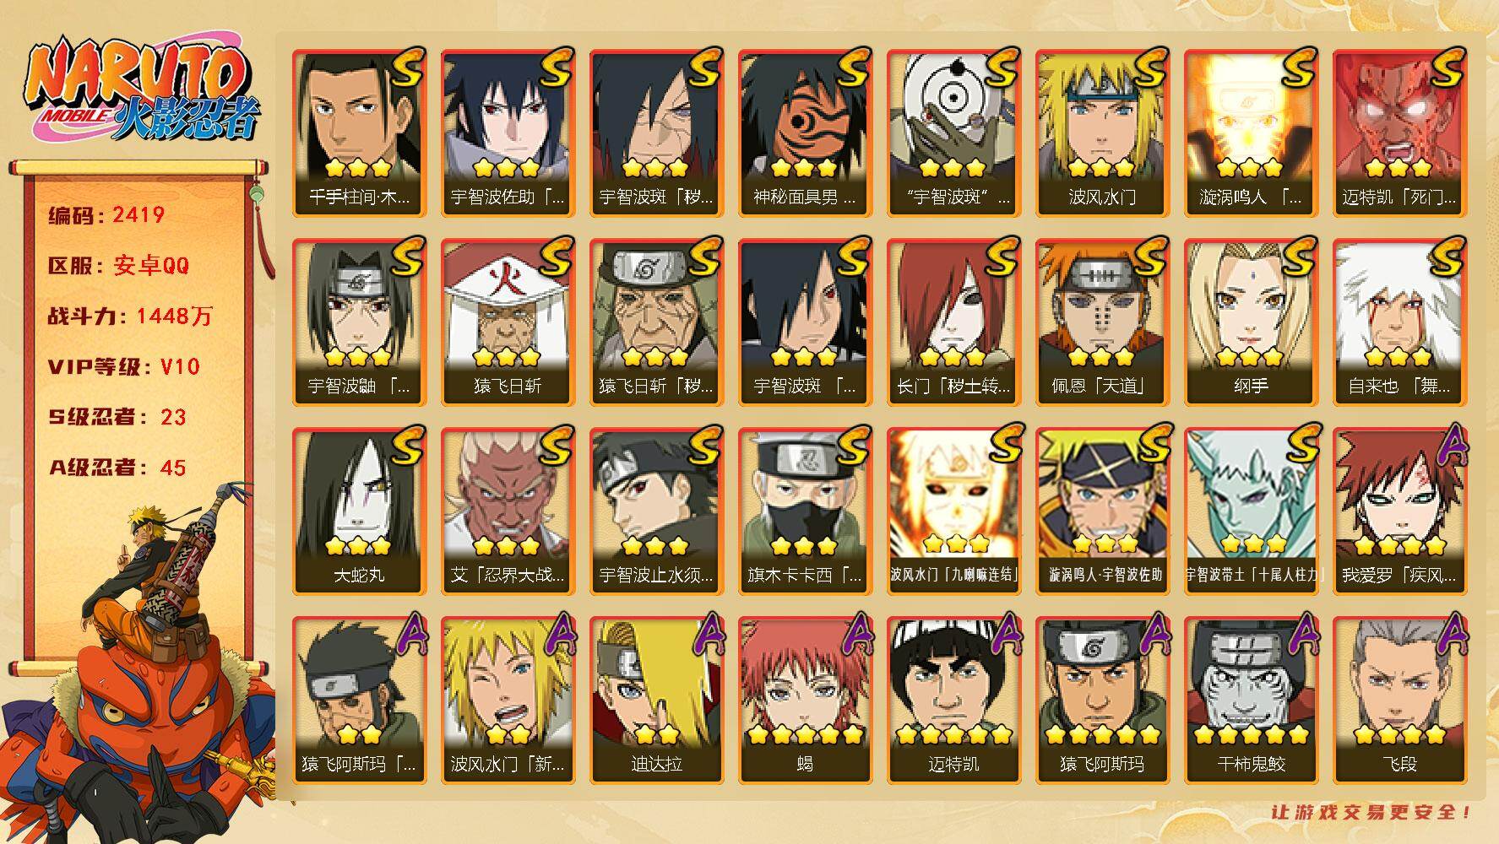Click the 飞段 A-rank card
Screen dimensions: 1499x844
pos(1399,700)
